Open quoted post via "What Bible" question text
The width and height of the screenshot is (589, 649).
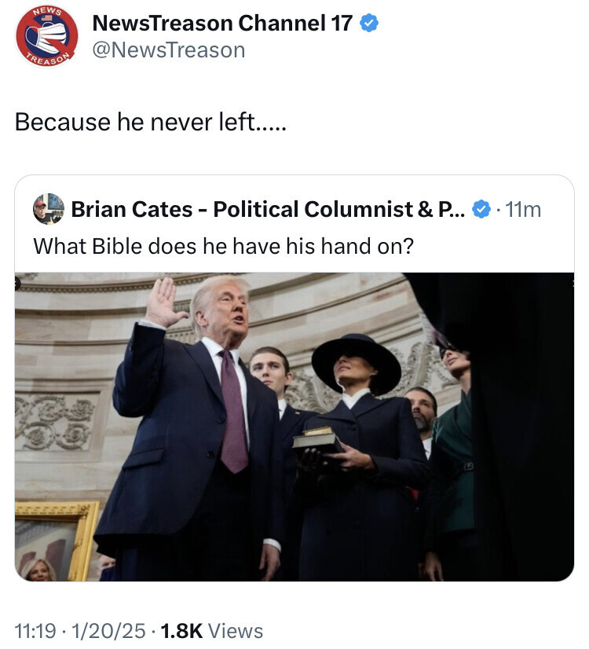click(224, 246)
